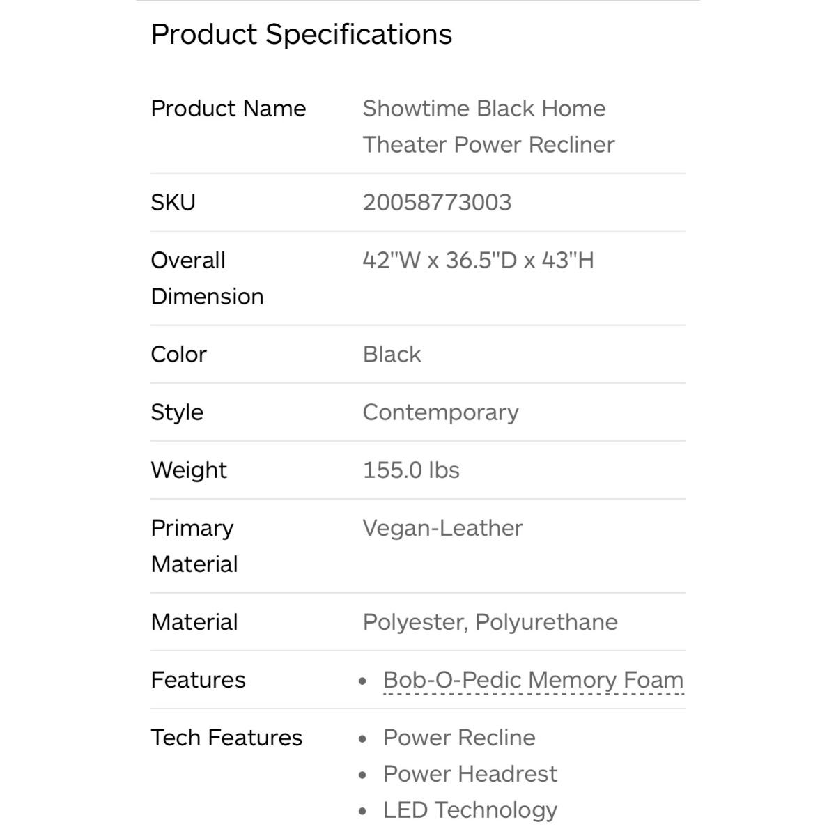Select the 42"W x 36.5"D x 43"H dimension value

(x=478, y=261)
